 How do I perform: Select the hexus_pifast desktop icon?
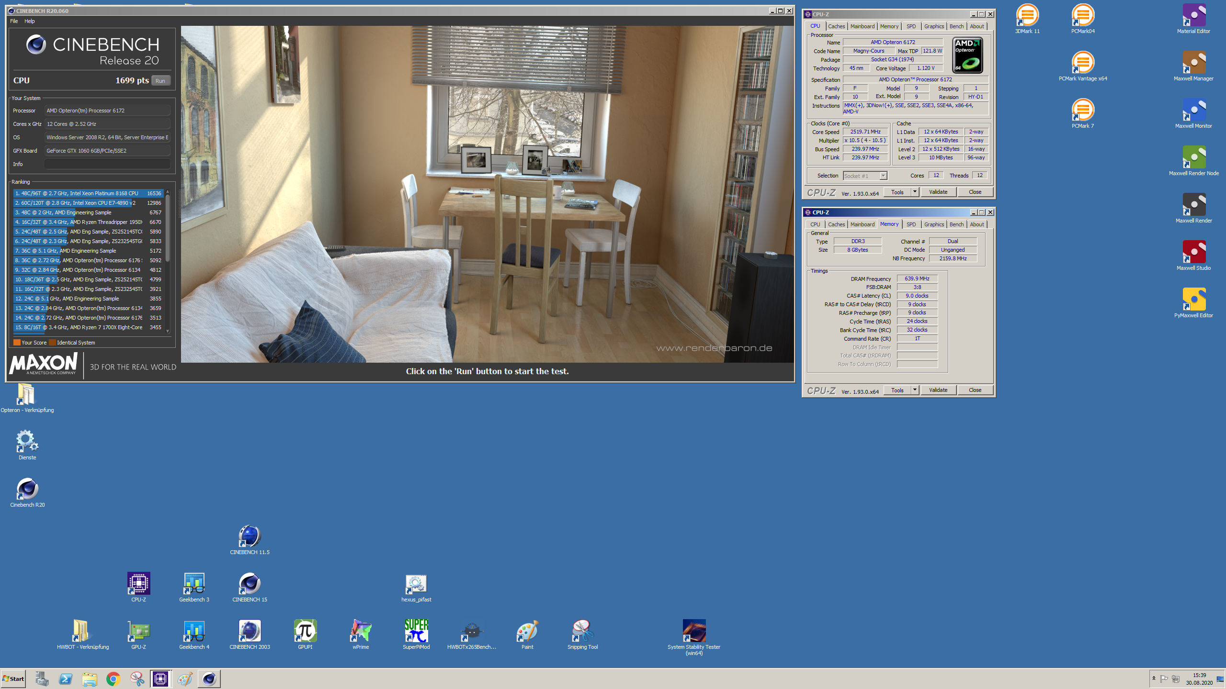[x=416, y=588]
